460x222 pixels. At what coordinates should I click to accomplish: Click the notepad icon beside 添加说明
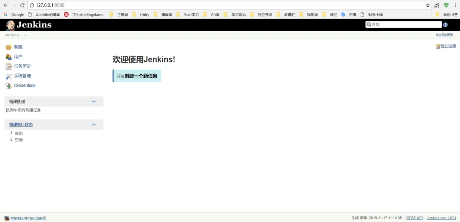(438, 46)
